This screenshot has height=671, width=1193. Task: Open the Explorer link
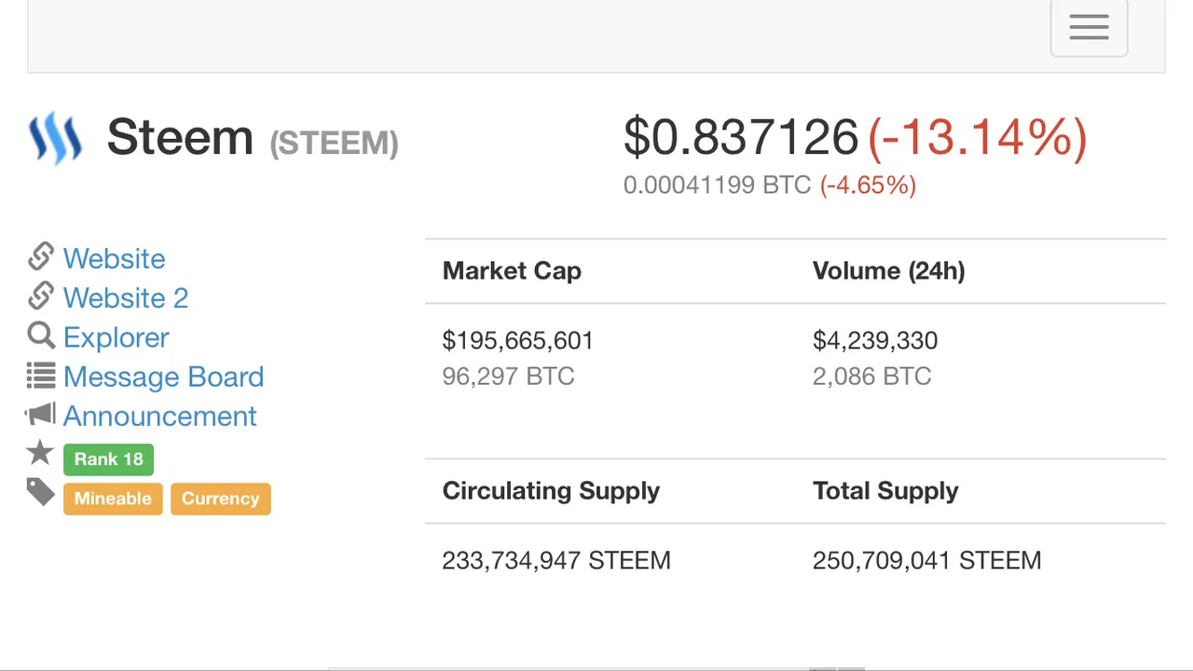(117, 336)
